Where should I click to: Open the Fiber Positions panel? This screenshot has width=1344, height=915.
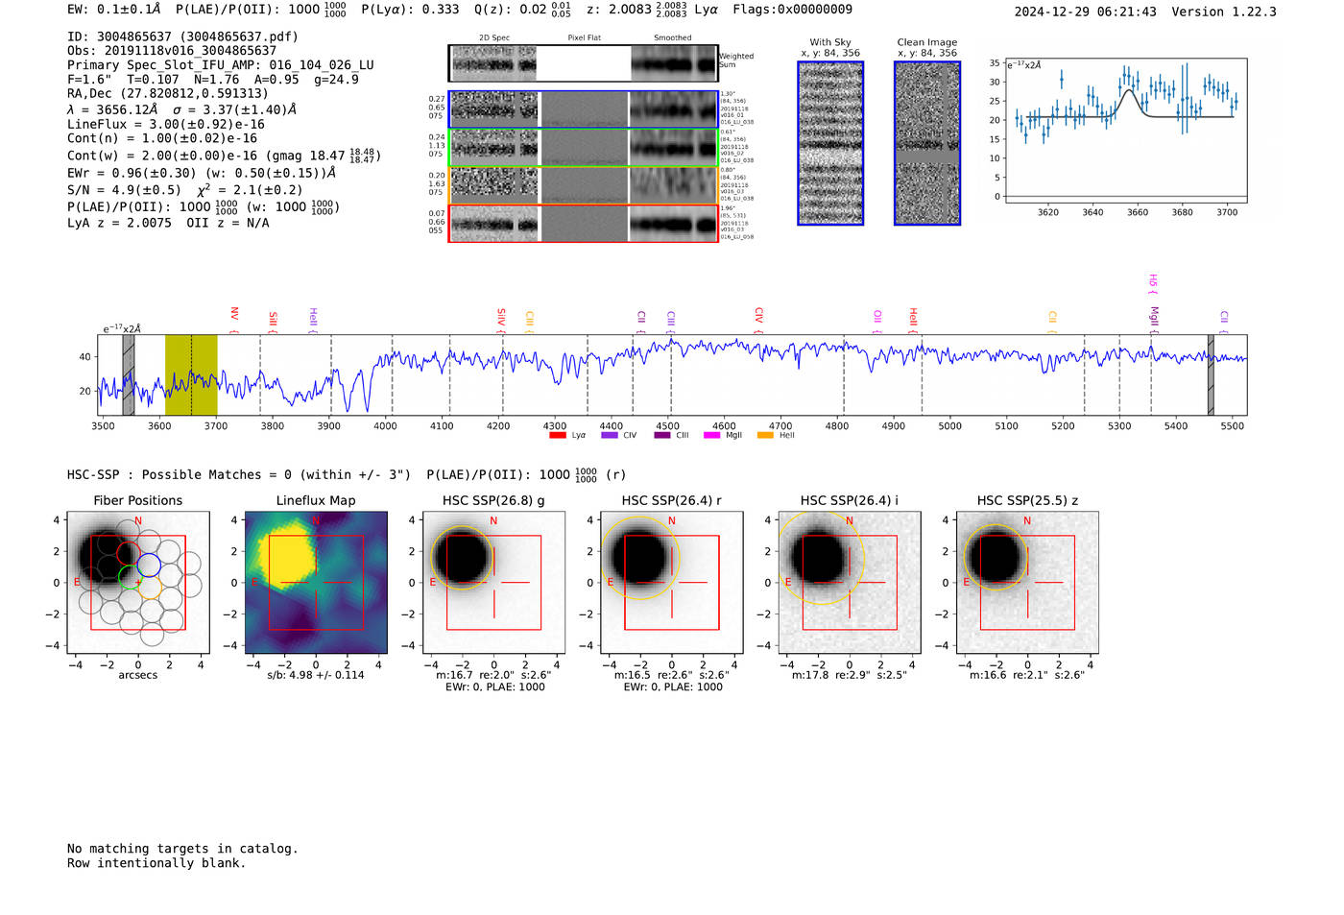click(x=138, y=583)
